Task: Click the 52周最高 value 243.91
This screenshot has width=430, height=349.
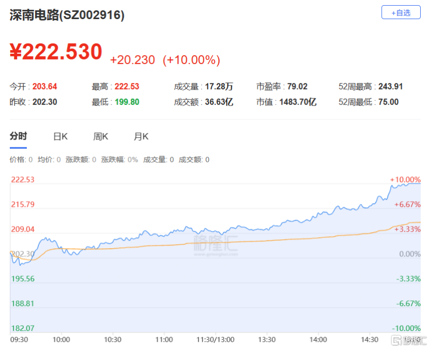Action: point(389,87)
